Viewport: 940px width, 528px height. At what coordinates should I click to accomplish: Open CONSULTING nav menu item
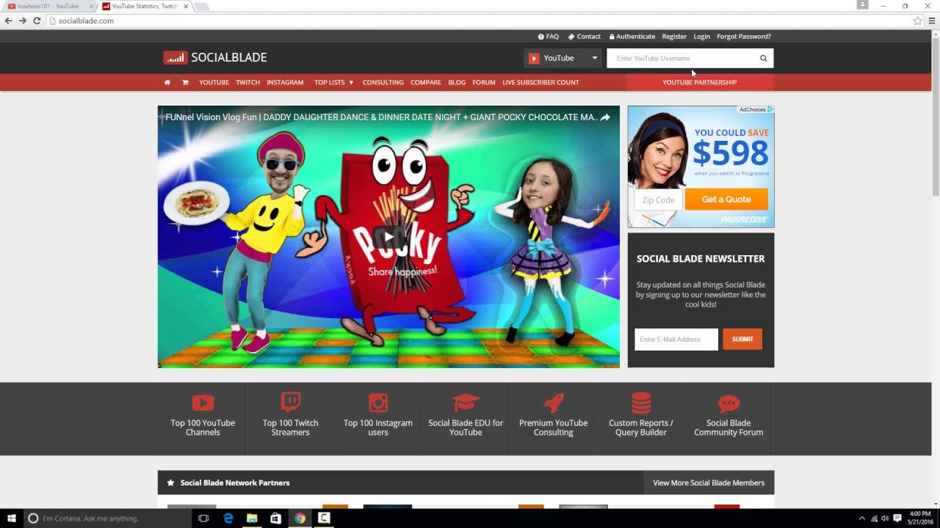point(383,82)
